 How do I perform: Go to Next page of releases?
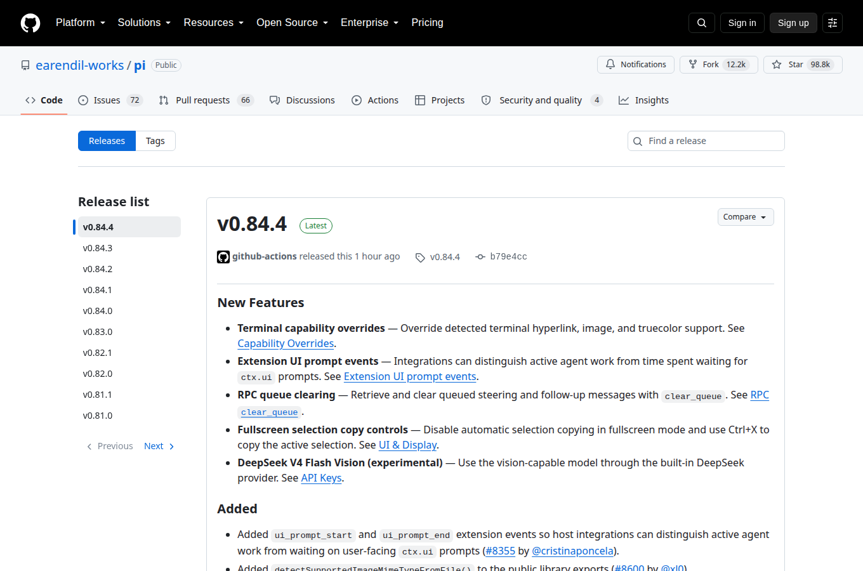[159, 446]
